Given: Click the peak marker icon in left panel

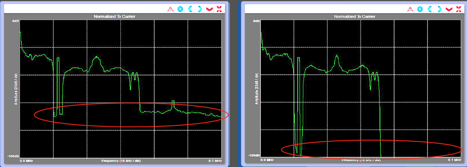Looking at the screenshot, I should click(171, 9).
